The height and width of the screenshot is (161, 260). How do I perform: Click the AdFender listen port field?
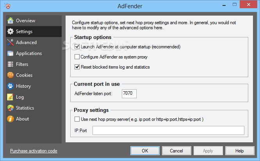[x=129, y=94]
